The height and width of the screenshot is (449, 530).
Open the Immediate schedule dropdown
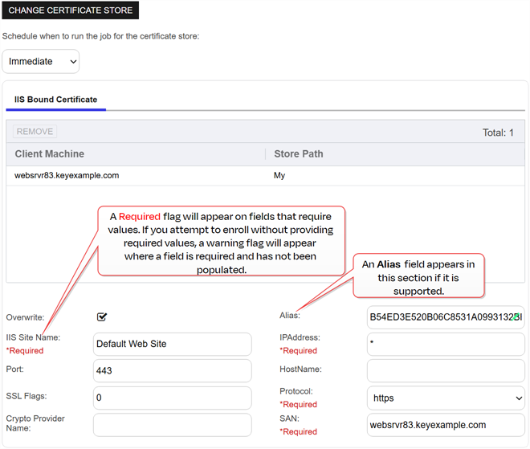tap(41, 61)
